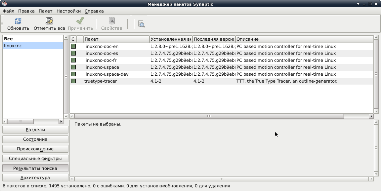The image size is (381, 191).
Task: Select the linuxcnc-uspace-dev package name
Action: (106, 74)
